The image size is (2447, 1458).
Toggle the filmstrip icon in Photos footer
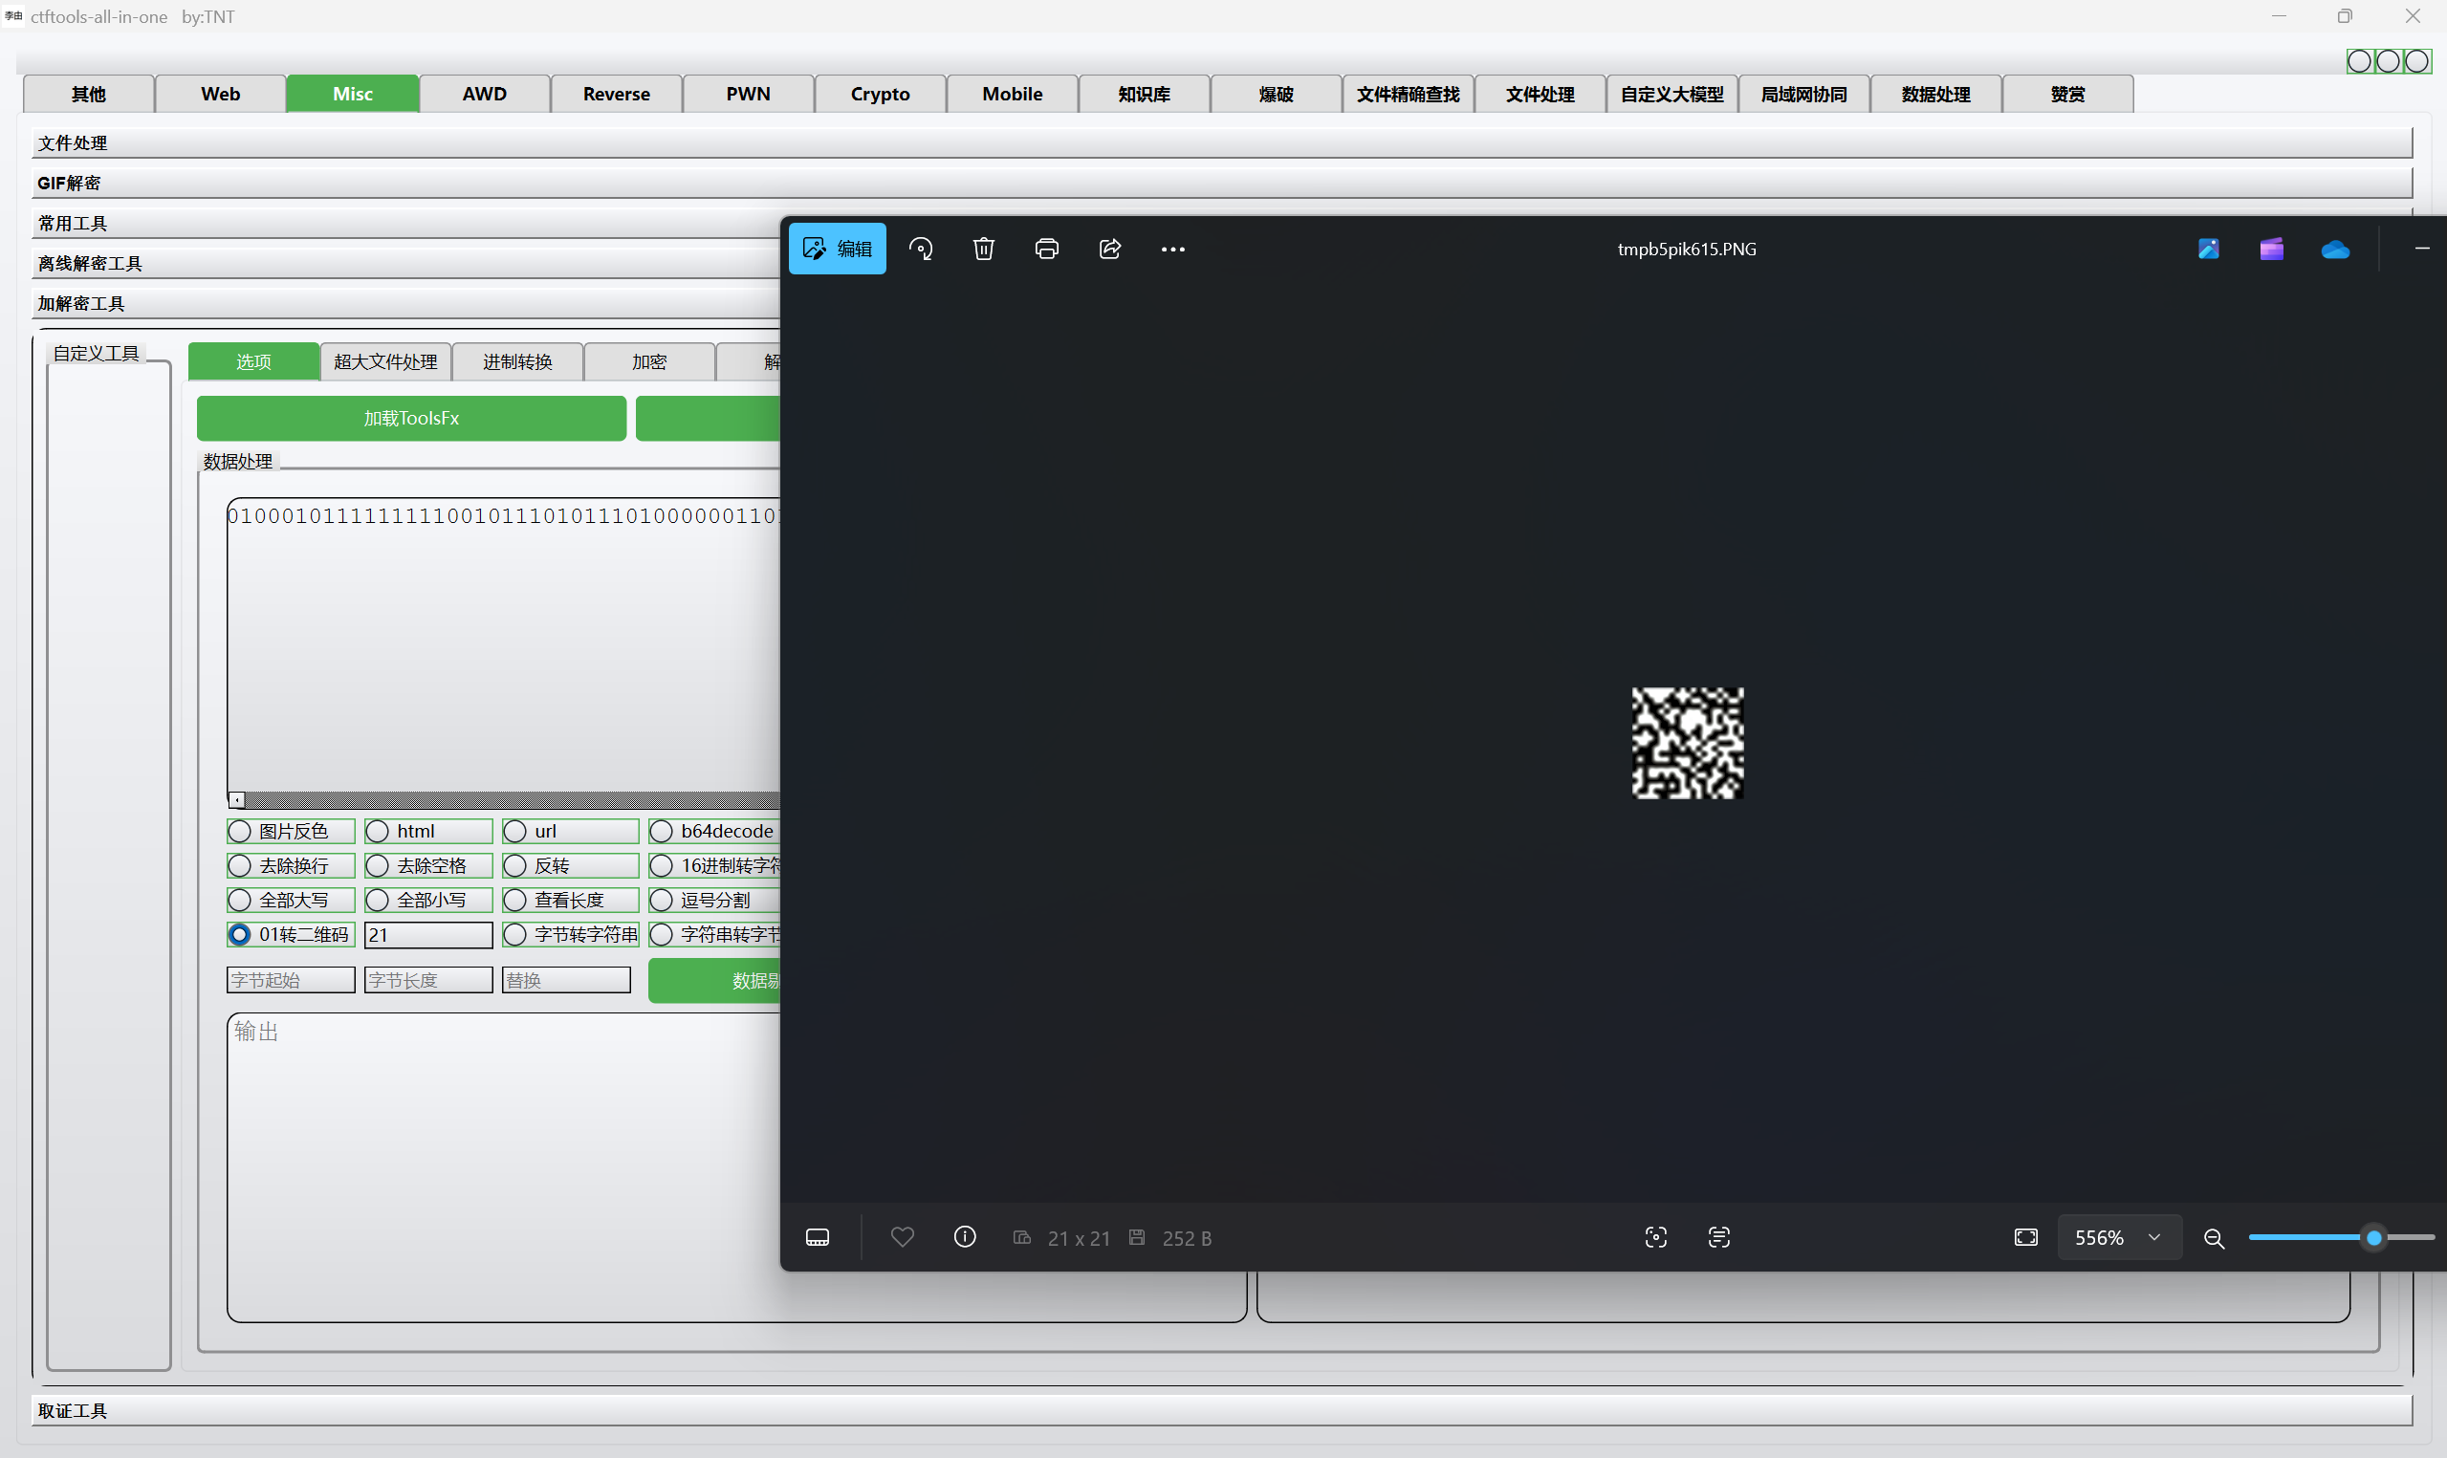click(818, 1237)
